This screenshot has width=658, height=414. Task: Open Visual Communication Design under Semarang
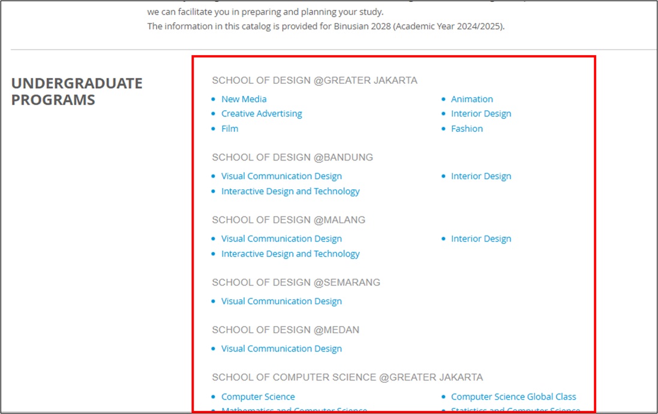click(x=281, y=301)
